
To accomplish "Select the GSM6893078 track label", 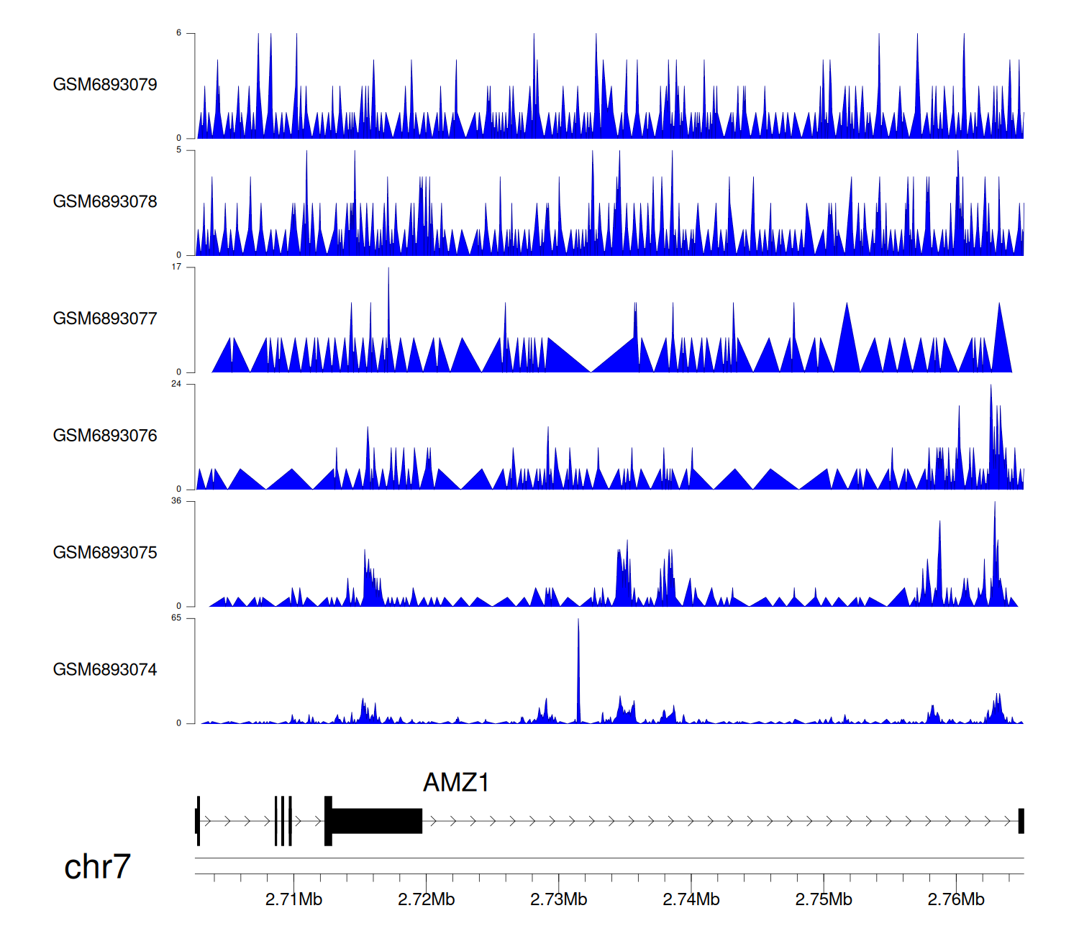I will [x=105, y=202].
